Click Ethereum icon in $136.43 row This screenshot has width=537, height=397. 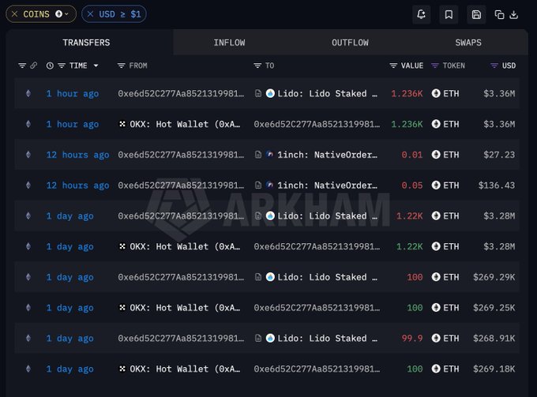click(28, 185)
